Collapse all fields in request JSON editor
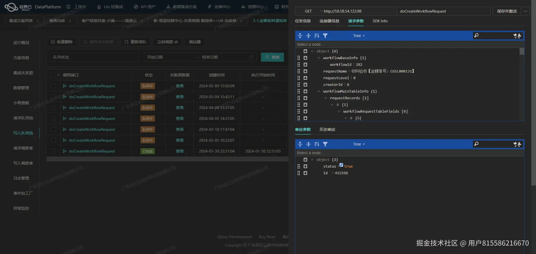The image size is (536, 254). pos(308,36)
